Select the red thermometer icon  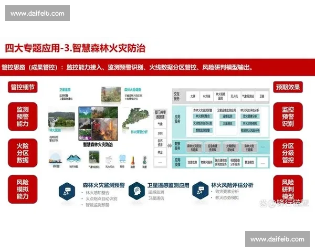click(133, 160)
